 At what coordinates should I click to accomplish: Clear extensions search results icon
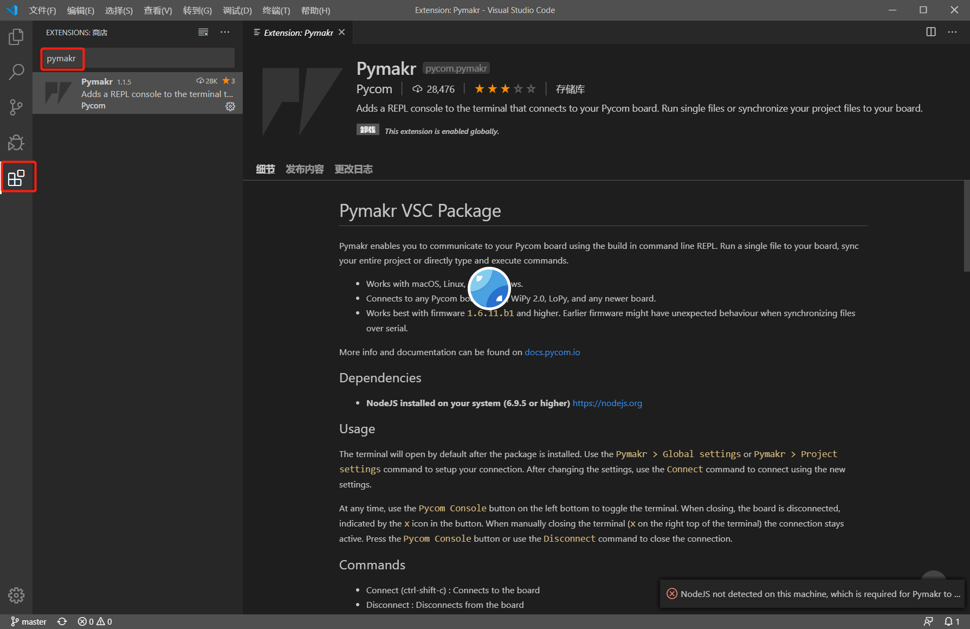click(203, 33)
